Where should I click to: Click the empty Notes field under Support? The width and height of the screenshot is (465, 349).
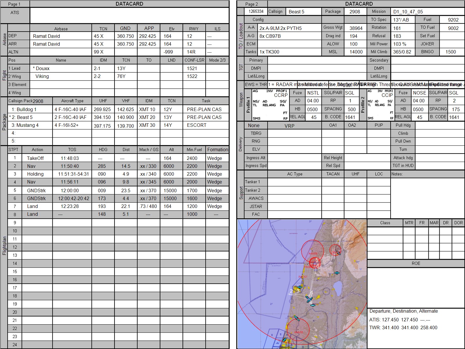(x=427, y=198)
